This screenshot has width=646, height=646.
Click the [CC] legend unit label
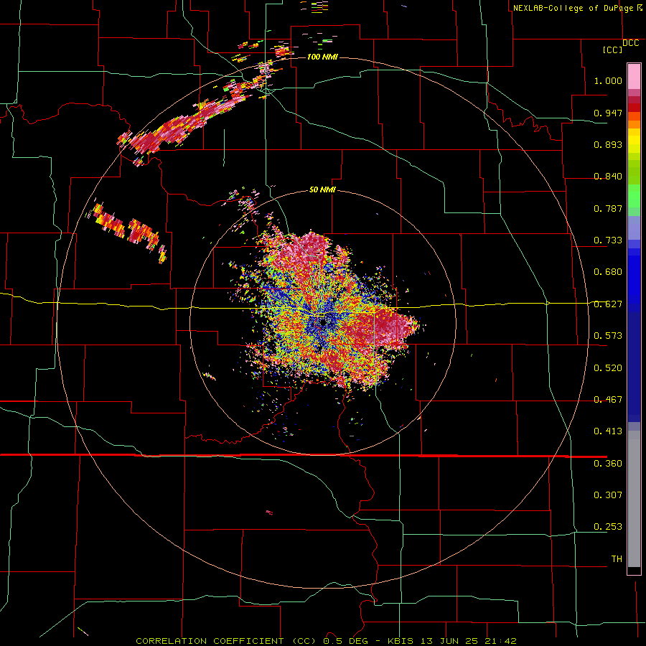click(613, 50)
